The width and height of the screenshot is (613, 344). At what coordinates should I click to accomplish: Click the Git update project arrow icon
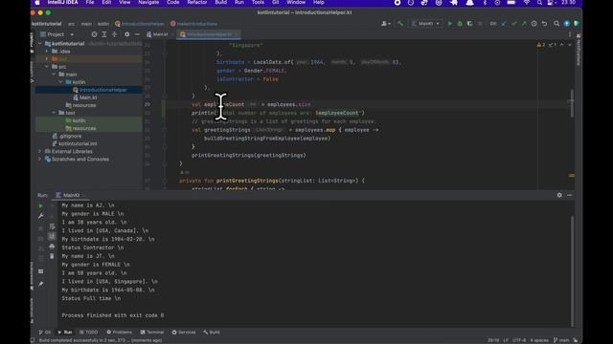pyautogui.click(x=504, y=23)
